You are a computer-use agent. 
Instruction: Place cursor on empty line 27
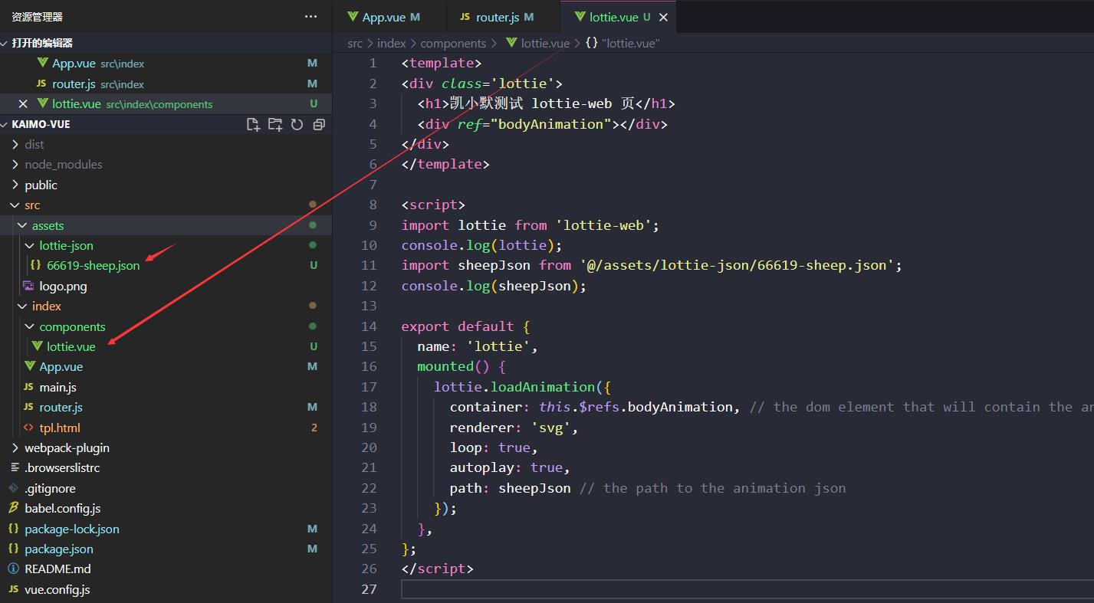(747, 589)
